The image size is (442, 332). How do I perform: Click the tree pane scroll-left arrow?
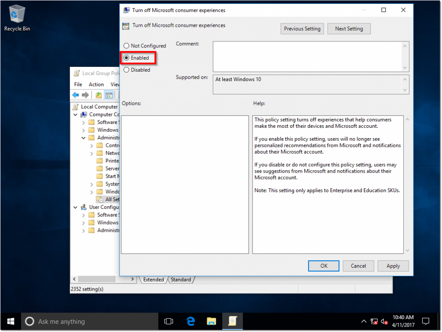(x=74, y=279)
